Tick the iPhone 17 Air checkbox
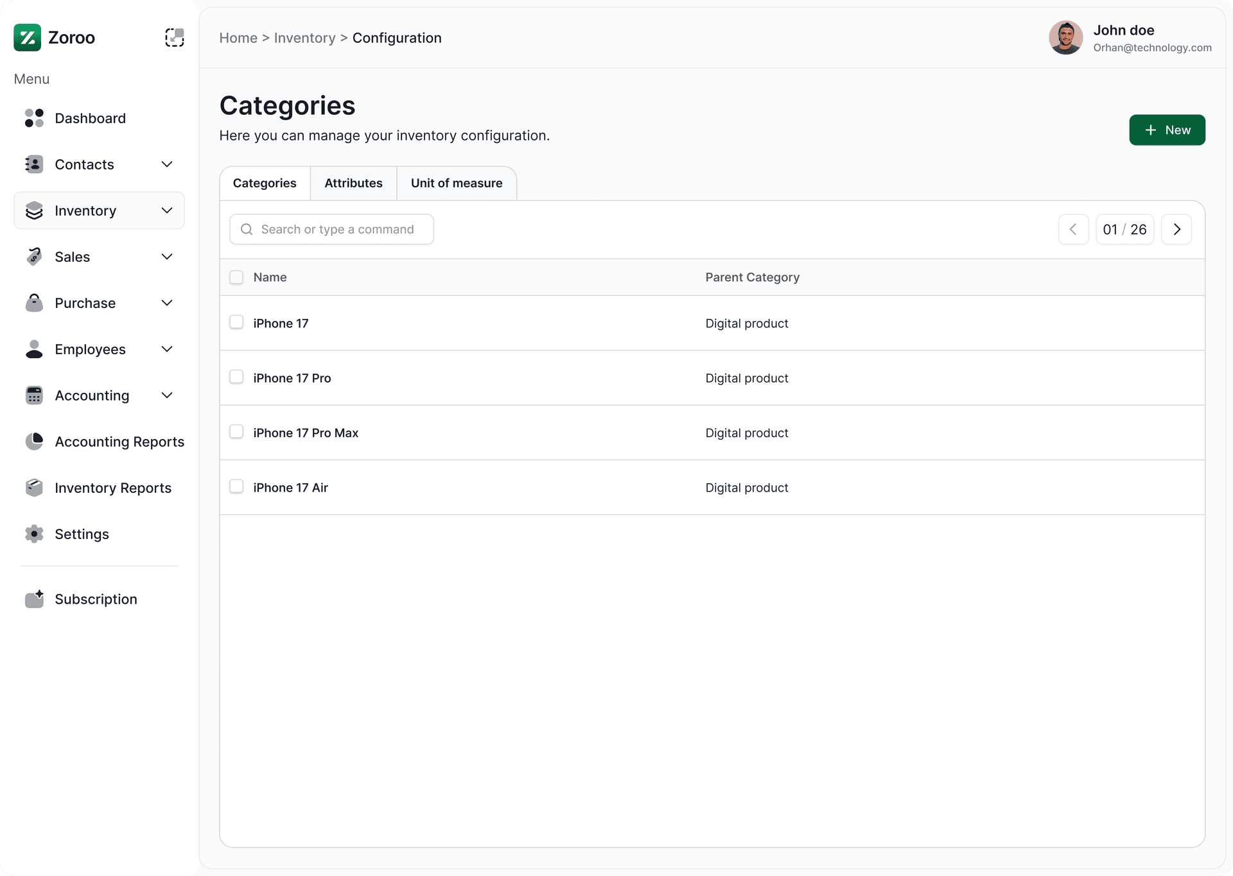Screen dimensions: 1233x876 click(x=236, y=487)
